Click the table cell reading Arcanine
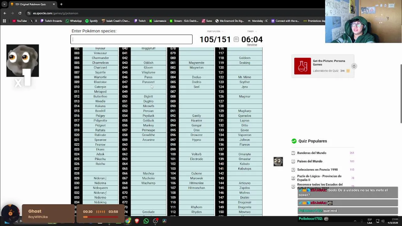Screen dimensions: 402x226 (x=148, y=140)
